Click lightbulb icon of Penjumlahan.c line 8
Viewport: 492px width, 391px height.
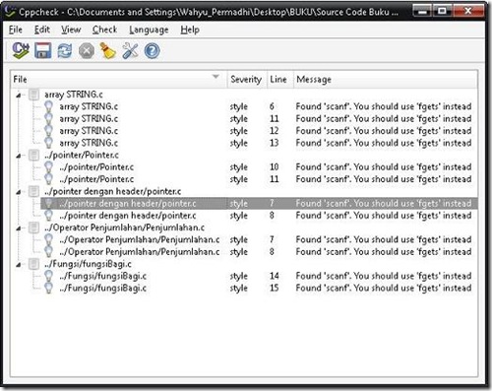tap(48, 252)
